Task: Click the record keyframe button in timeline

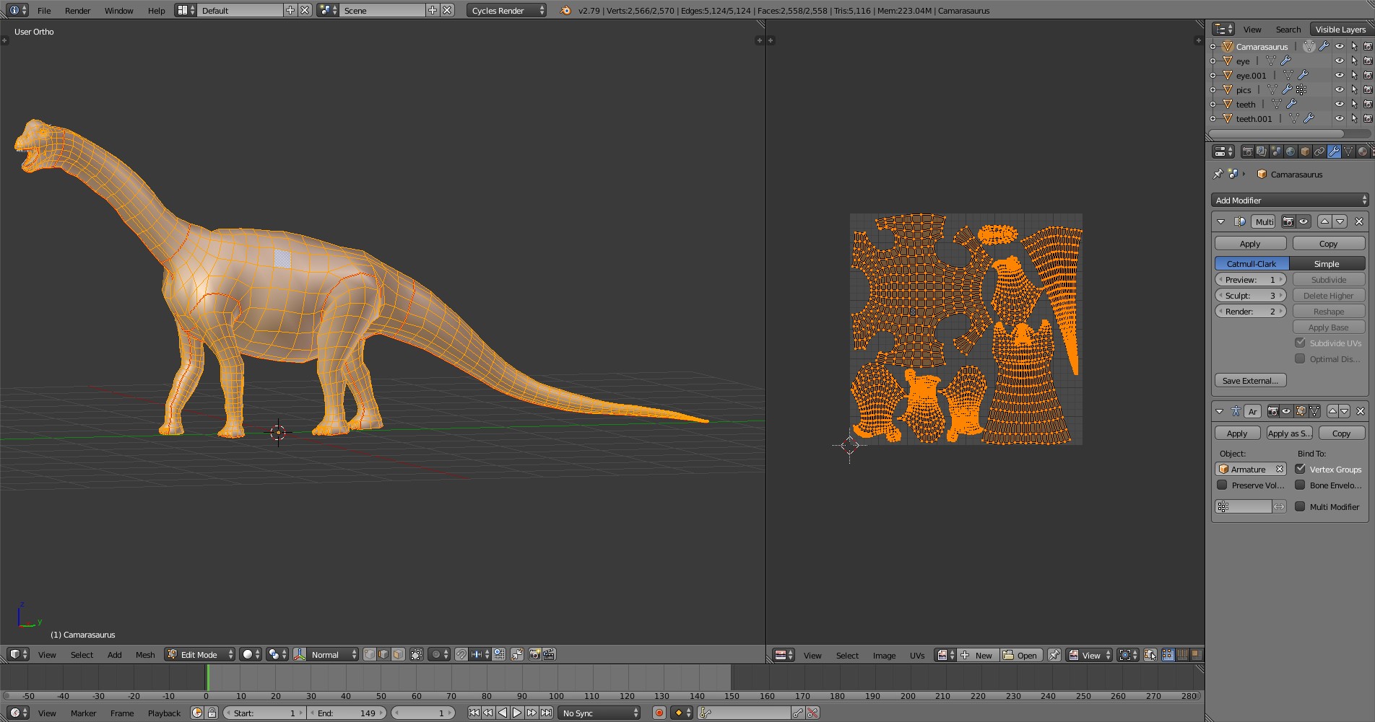Action: [x=659, y=713]
